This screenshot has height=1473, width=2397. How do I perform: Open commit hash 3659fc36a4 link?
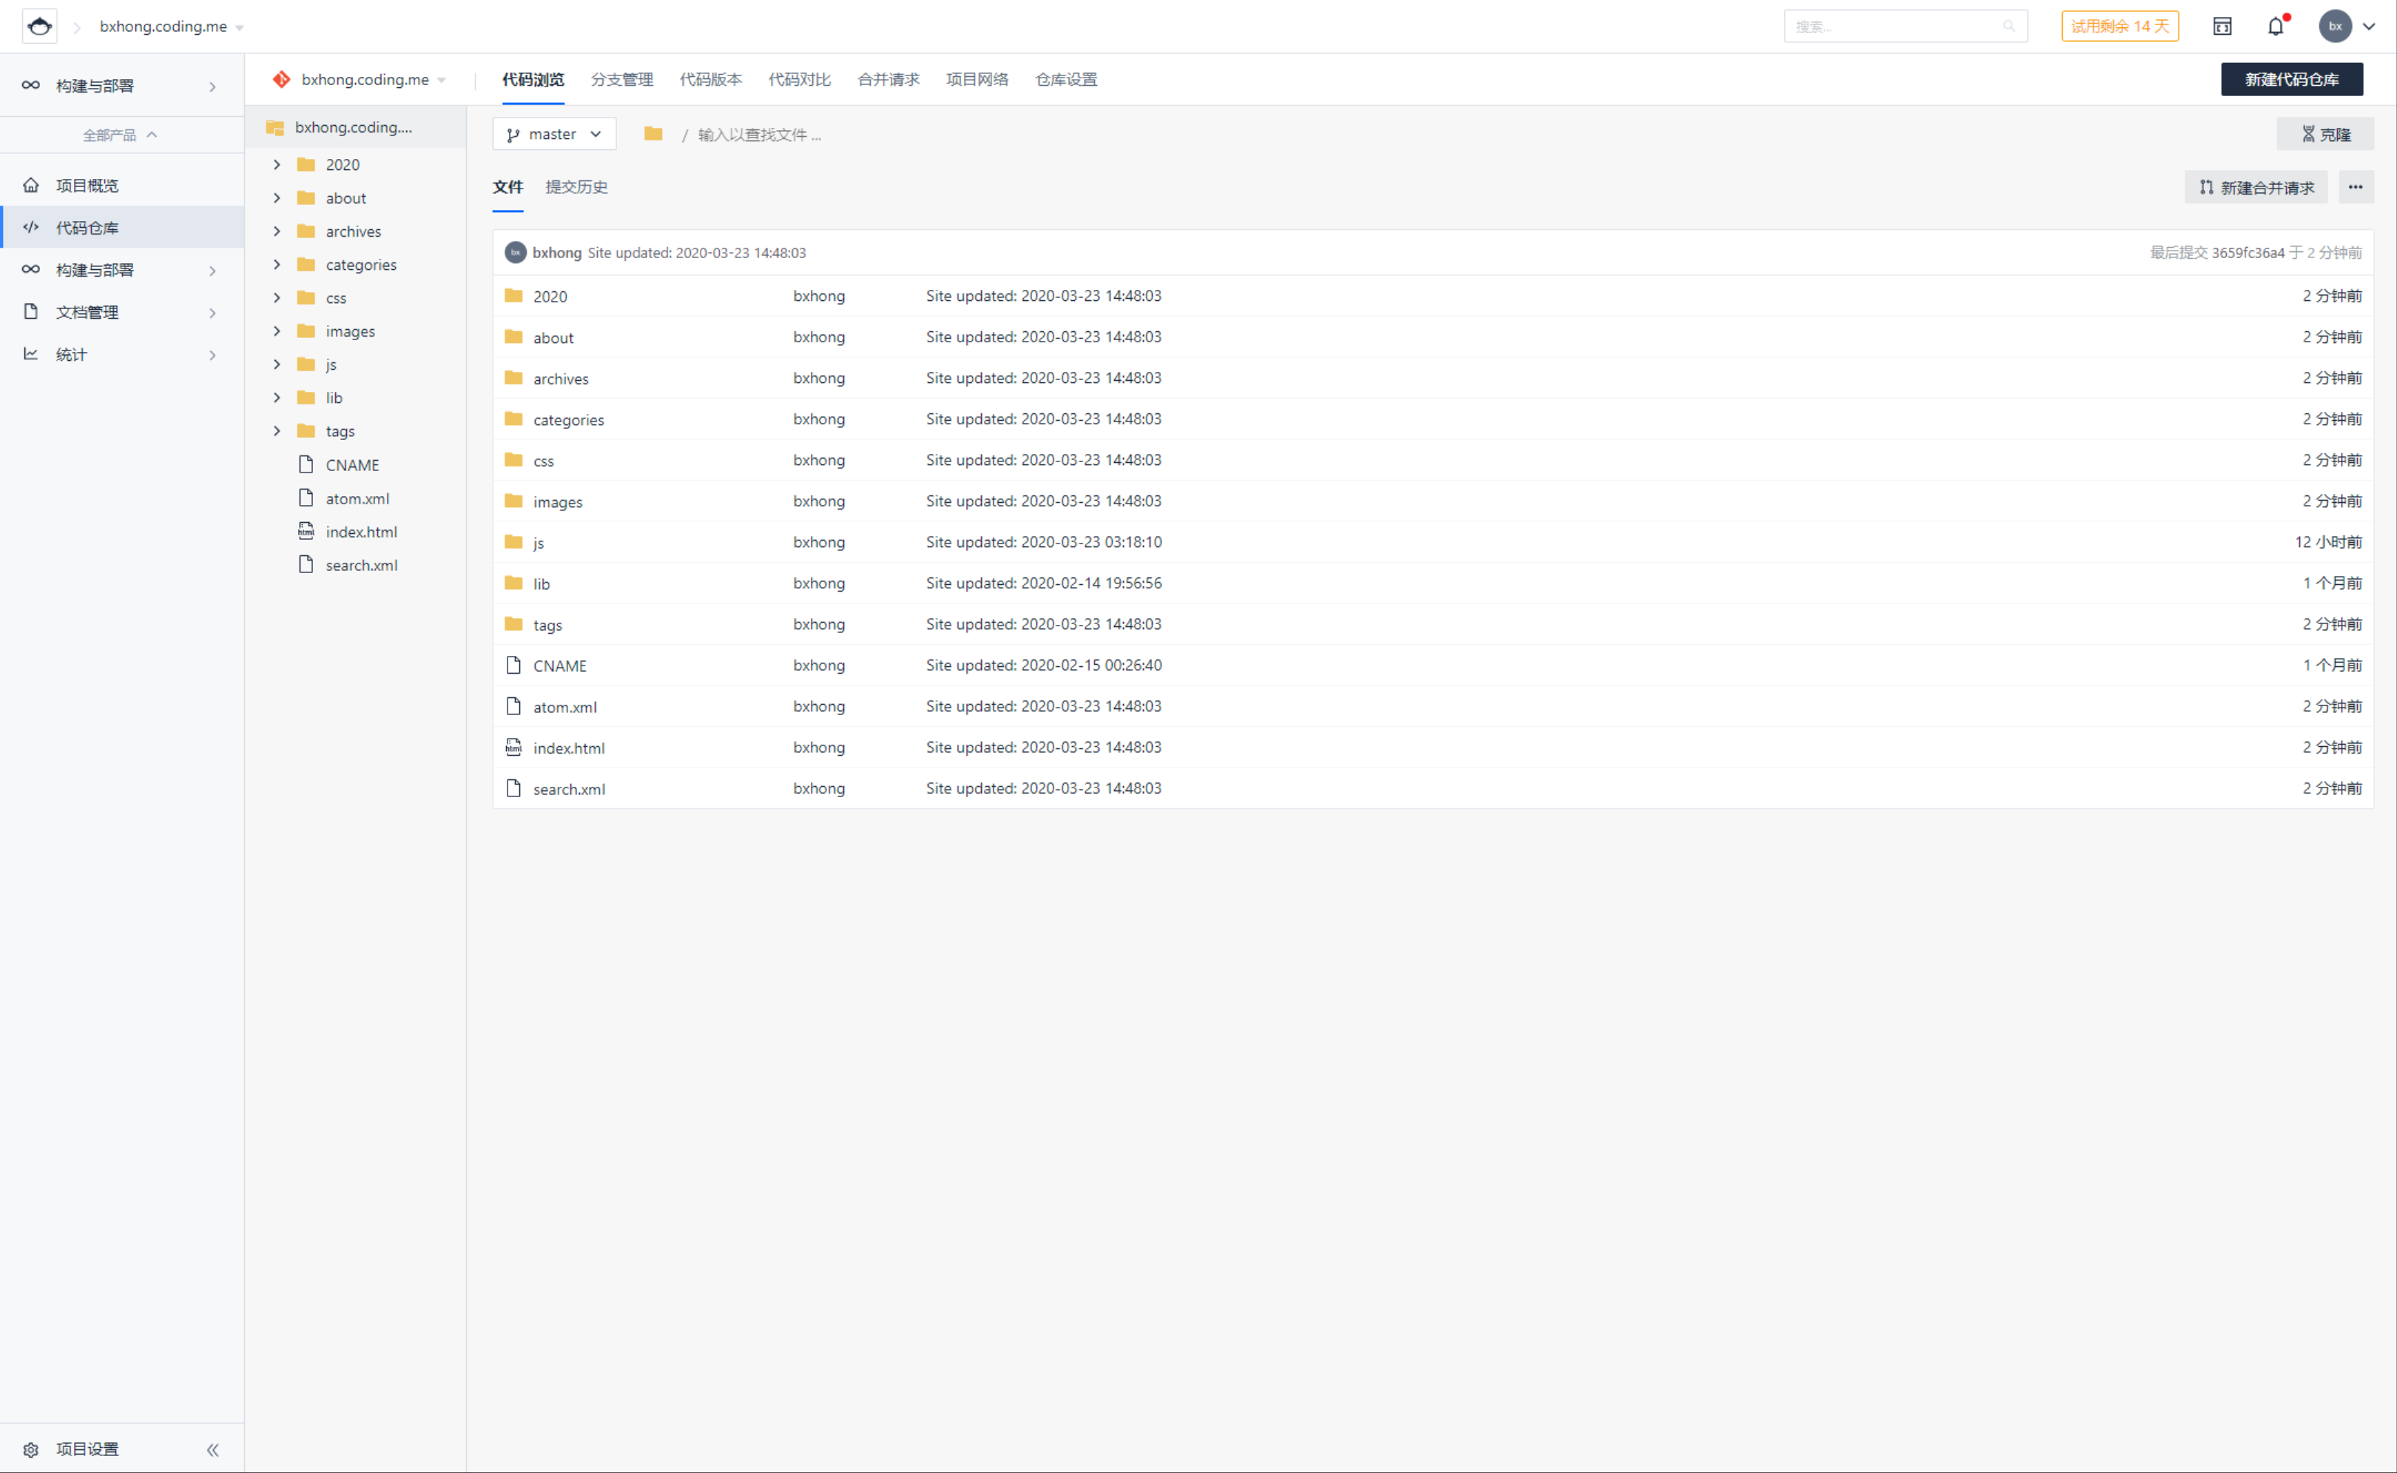click(x=2247, y=252)
